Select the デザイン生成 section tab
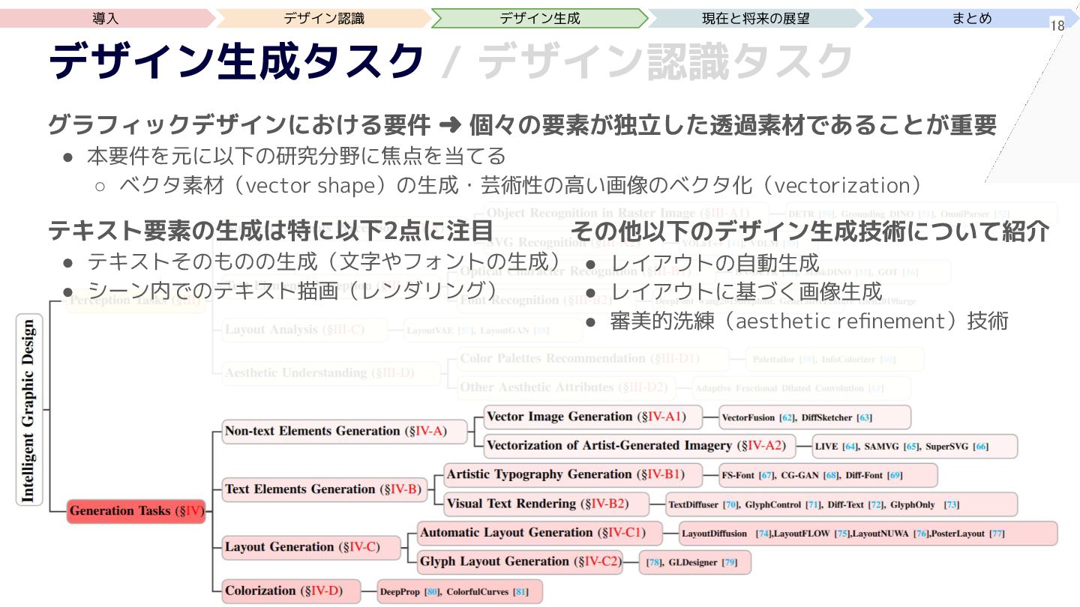 tap(540, 19)
